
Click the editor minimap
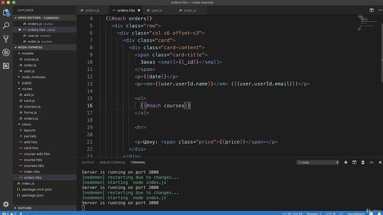368,23
